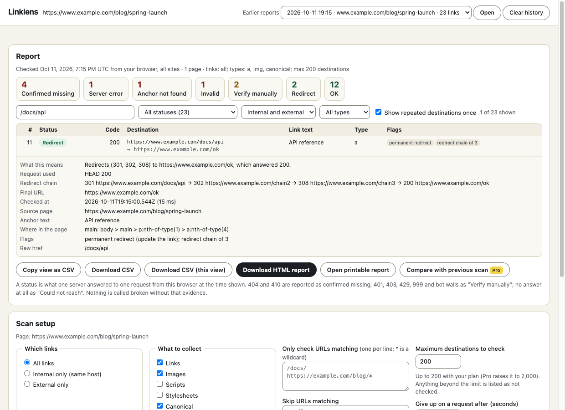
Task: Click the API reference link text cell
Action: pos(306,143)
